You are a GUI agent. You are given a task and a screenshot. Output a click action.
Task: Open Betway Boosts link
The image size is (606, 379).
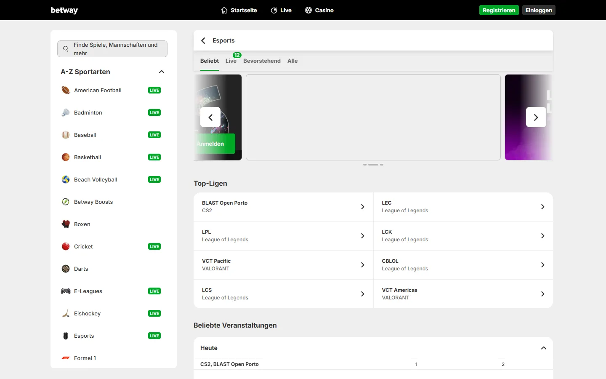point(93,202)
